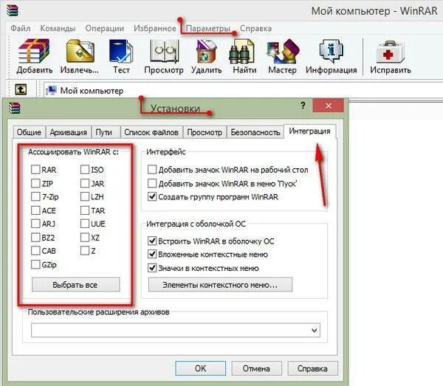The width and height of the screenshot is (443, 386).
Task: Launch the Мастер (Wizard) toolbar icon
Action: pyautogui.click(x=283, y=51)
